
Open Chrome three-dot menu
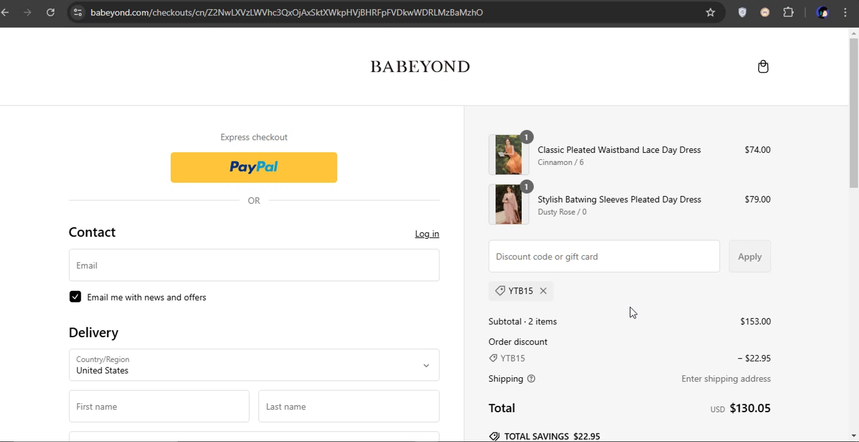[845, 12]
